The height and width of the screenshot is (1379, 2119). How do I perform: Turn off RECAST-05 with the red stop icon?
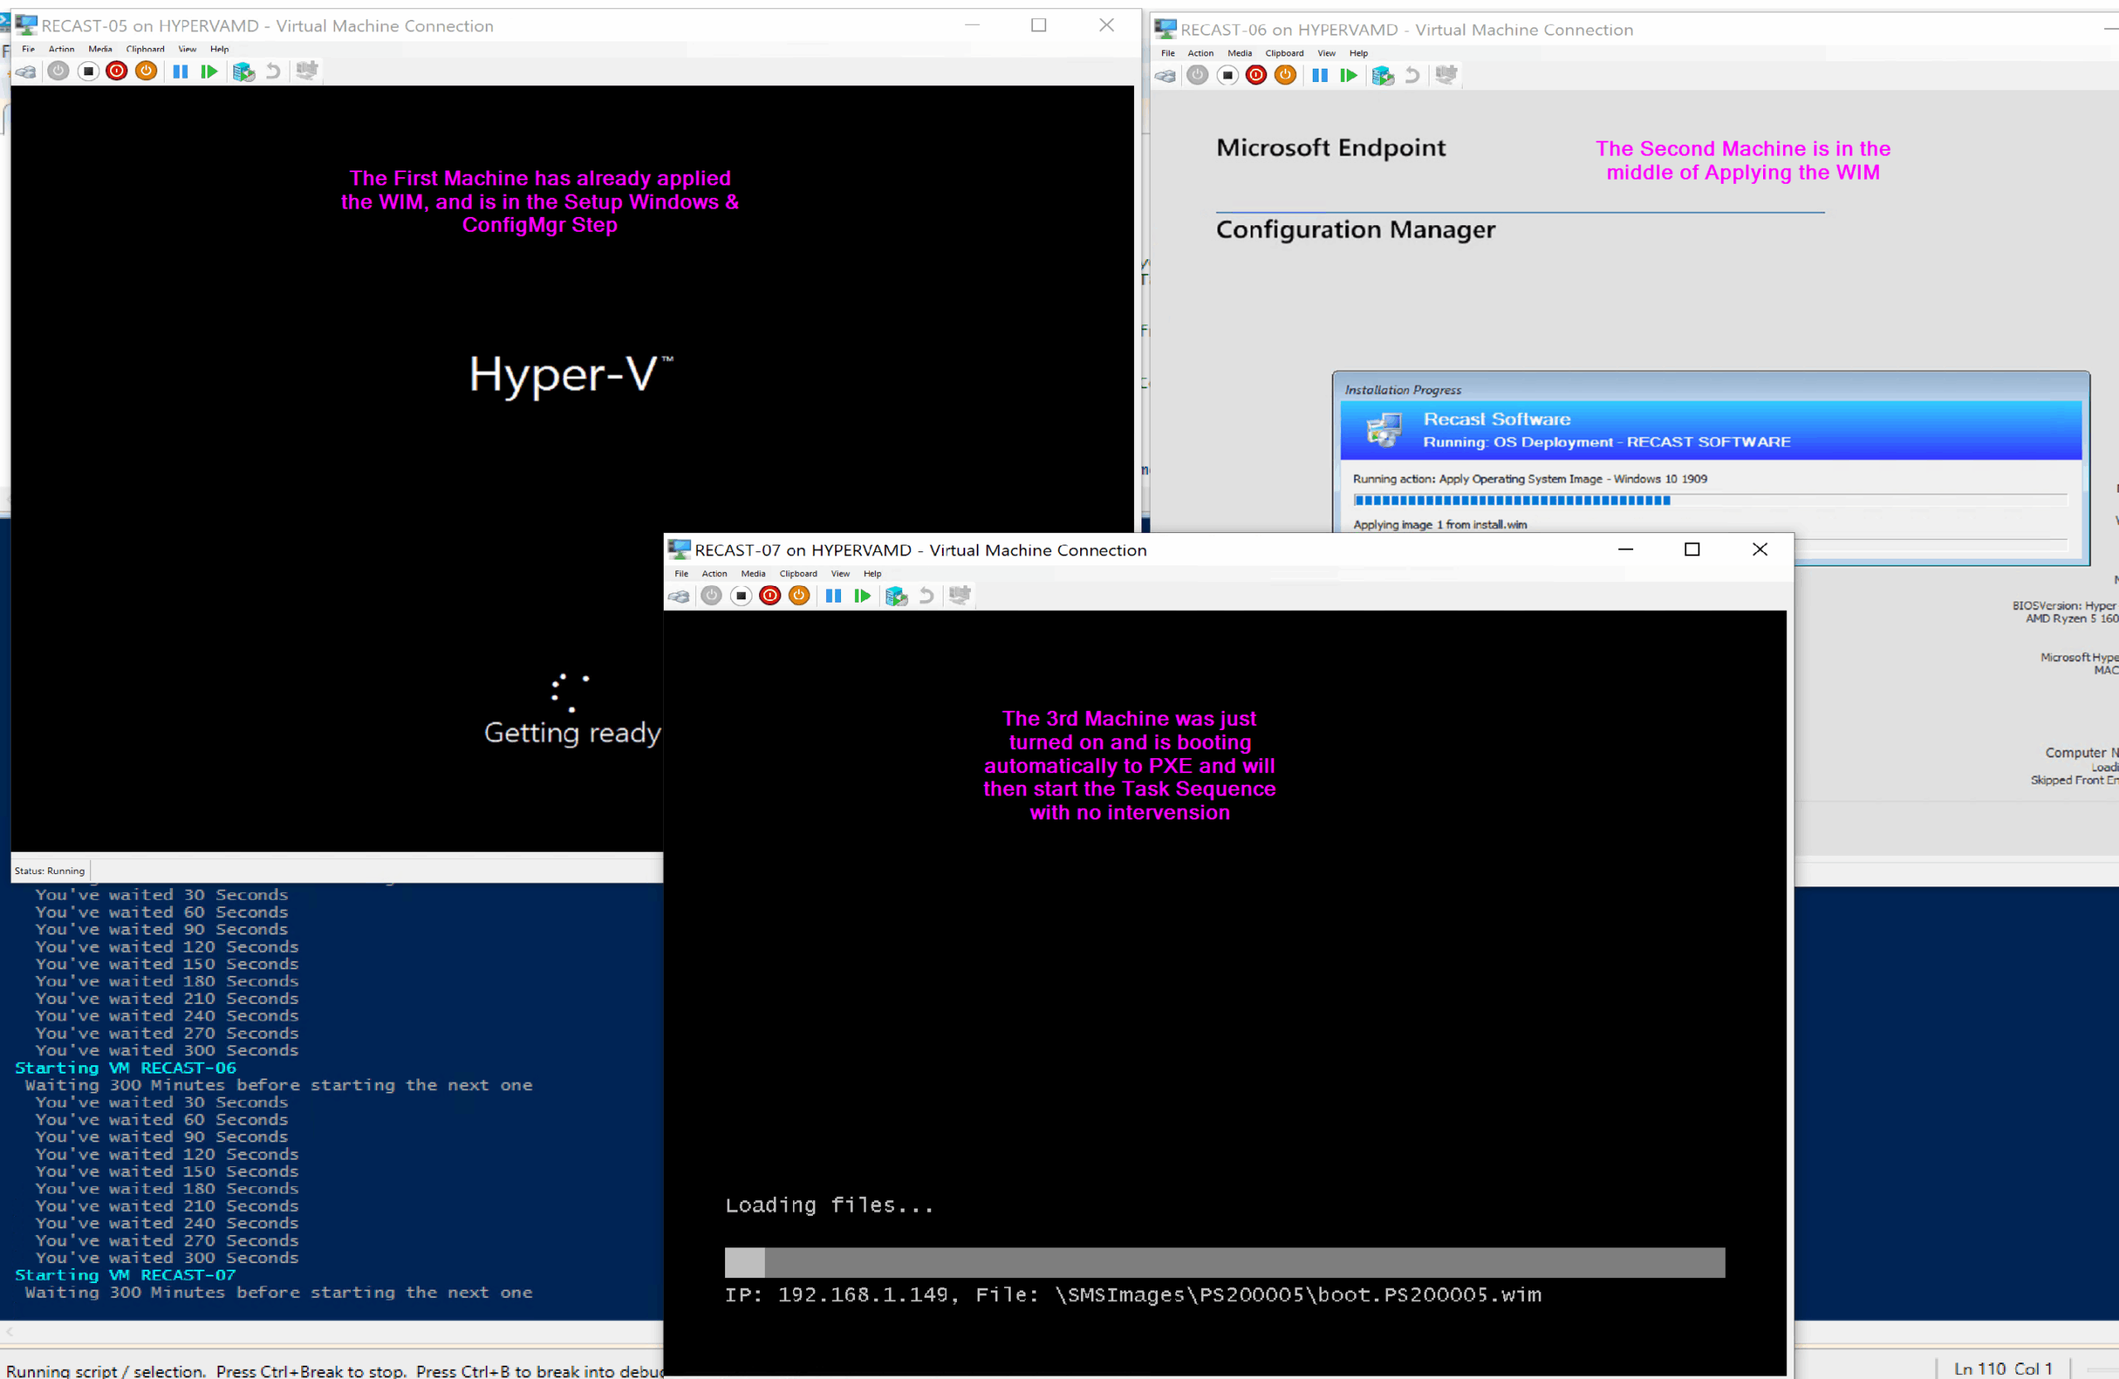tap(117, 71)
